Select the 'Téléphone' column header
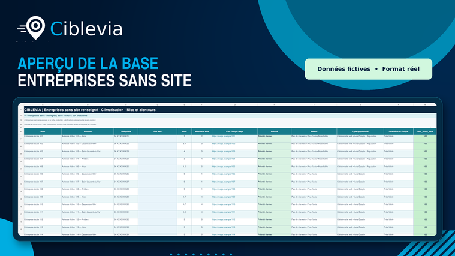 click(x=126, y=132)
